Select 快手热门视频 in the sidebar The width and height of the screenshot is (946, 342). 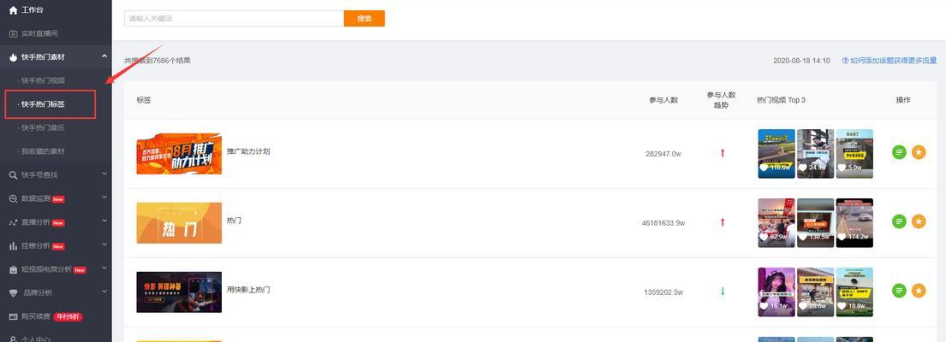43,80
